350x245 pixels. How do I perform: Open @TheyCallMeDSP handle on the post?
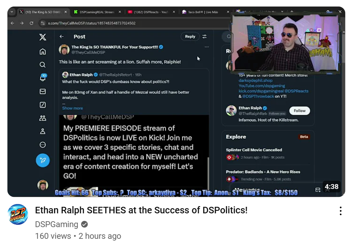coord(88,52)
